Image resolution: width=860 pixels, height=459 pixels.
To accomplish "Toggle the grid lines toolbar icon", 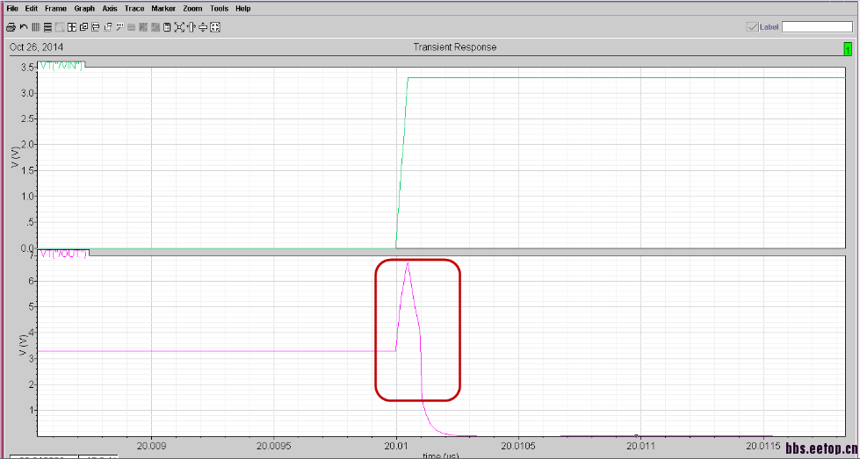I will pos(36,27).
